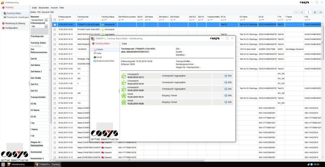Open Datei menu in main window

coord(34,8)
